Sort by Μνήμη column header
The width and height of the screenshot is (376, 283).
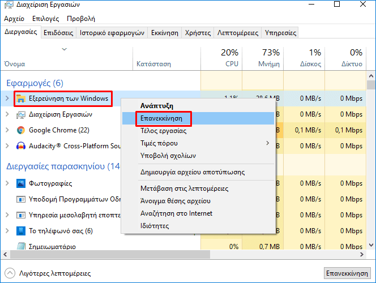click(x=263, y=59)
